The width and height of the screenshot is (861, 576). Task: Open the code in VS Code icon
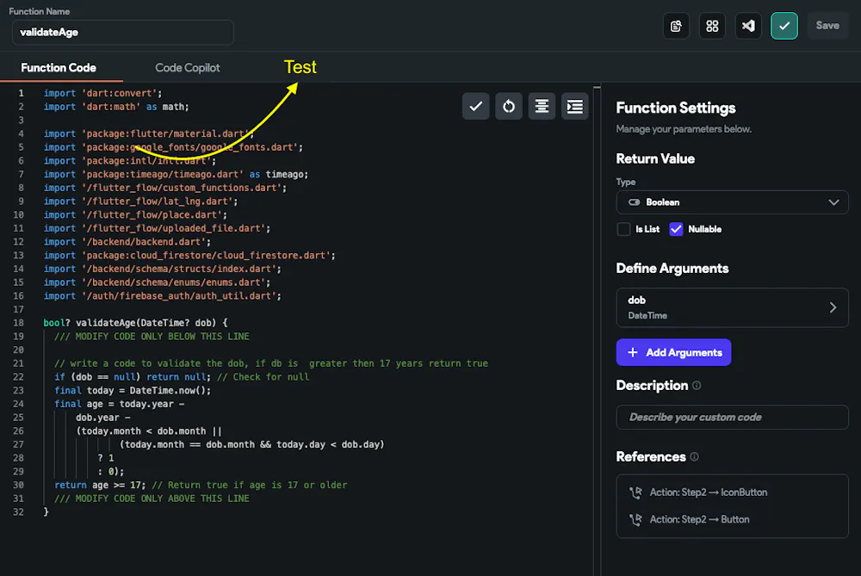pos(748,26)
